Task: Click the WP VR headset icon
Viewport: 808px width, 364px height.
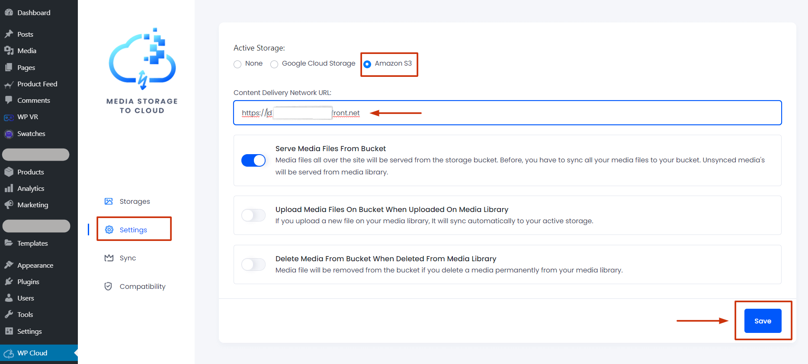Action: pos(9,117)
